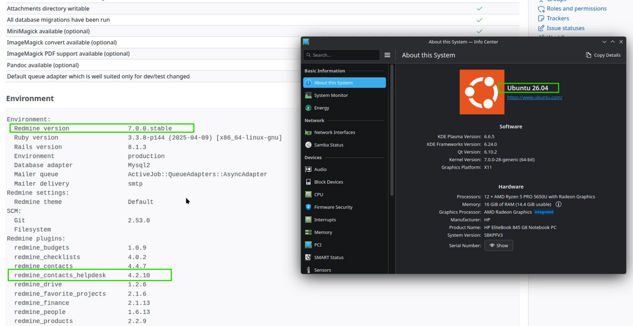Open the https://www.ubuntu.com/ link
The height and width of the screenshot is (326, 633).
pyautogui.click(x=535, y=98)
